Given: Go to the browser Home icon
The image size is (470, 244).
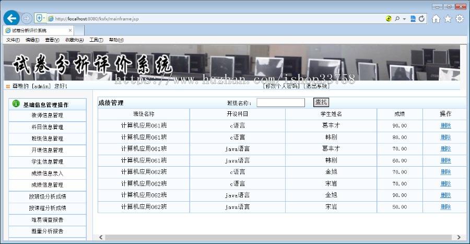Looking at the screenshot, I should 436,19.
